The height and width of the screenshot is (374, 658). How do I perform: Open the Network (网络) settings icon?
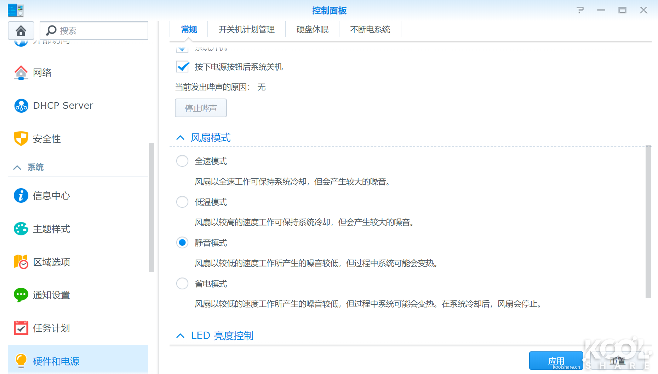click(21, 73)
